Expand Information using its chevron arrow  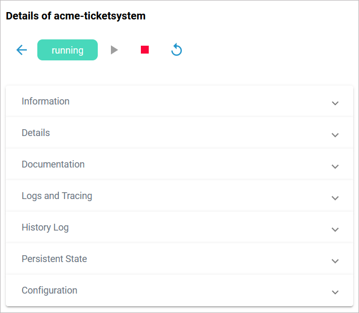335,103
